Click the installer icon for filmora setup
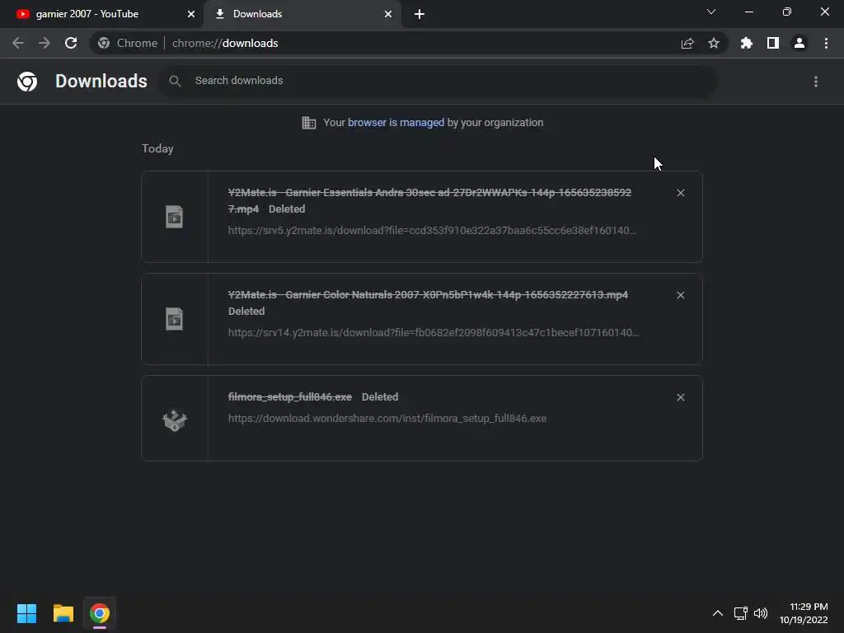Viewport: 844px width, 633px height. point(175,420)
